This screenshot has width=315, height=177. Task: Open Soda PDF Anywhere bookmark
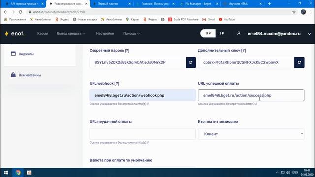183,19
